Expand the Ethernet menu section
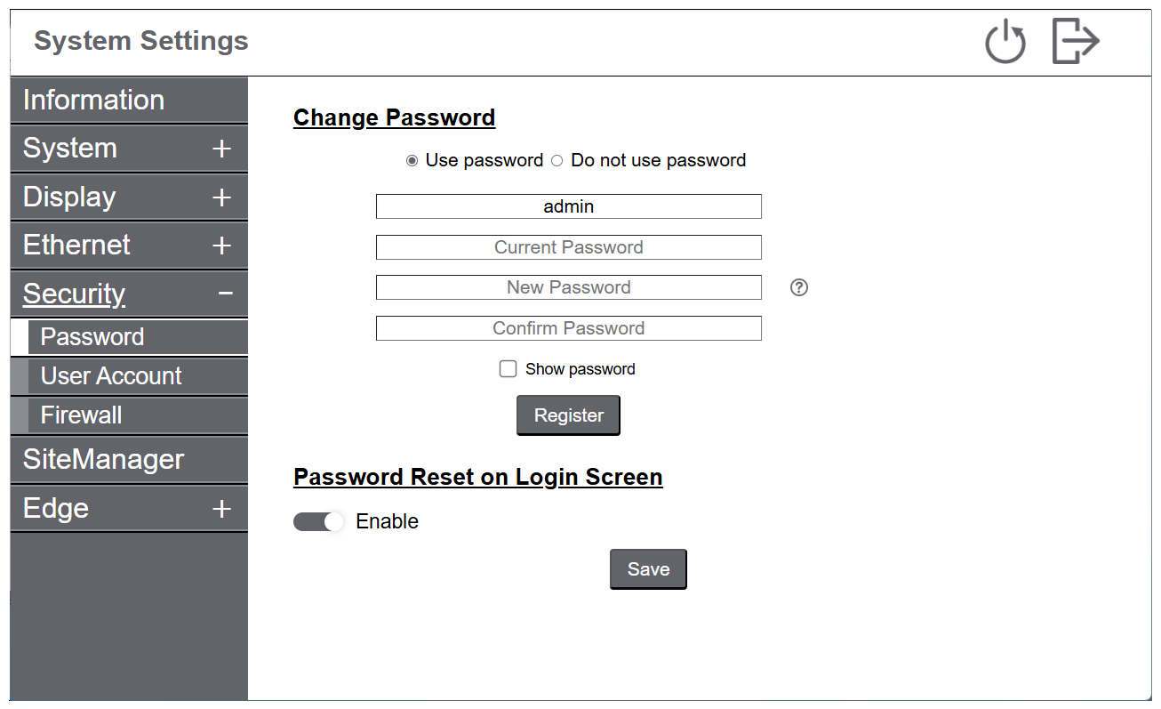 click(x=221, y=246)
